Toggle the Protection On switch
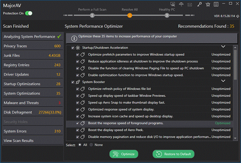Image resolution: width=241 pixels, height=163 pixels. 29,13
